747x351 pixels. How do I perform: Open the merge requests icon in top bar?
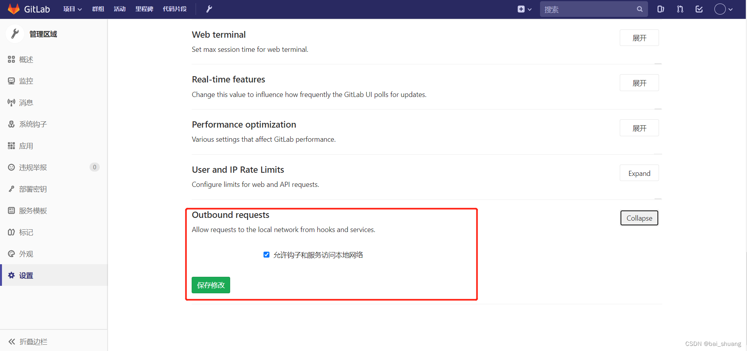(680, 9)
